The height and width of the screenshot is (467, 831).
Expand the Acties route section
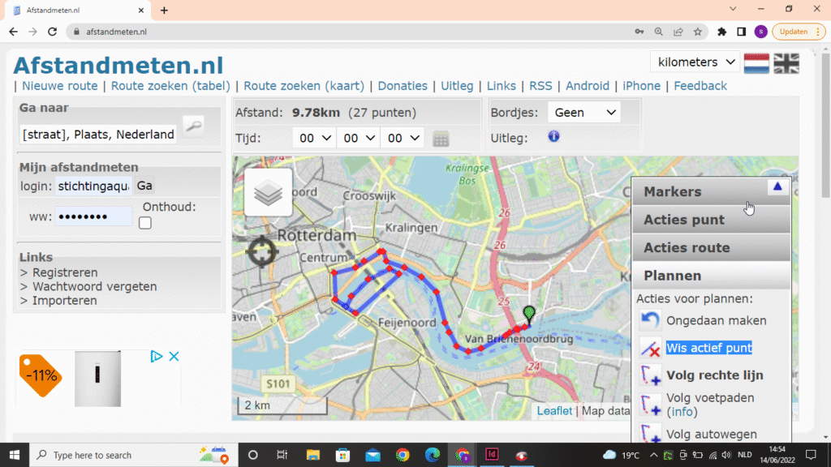tap(711, 248)
